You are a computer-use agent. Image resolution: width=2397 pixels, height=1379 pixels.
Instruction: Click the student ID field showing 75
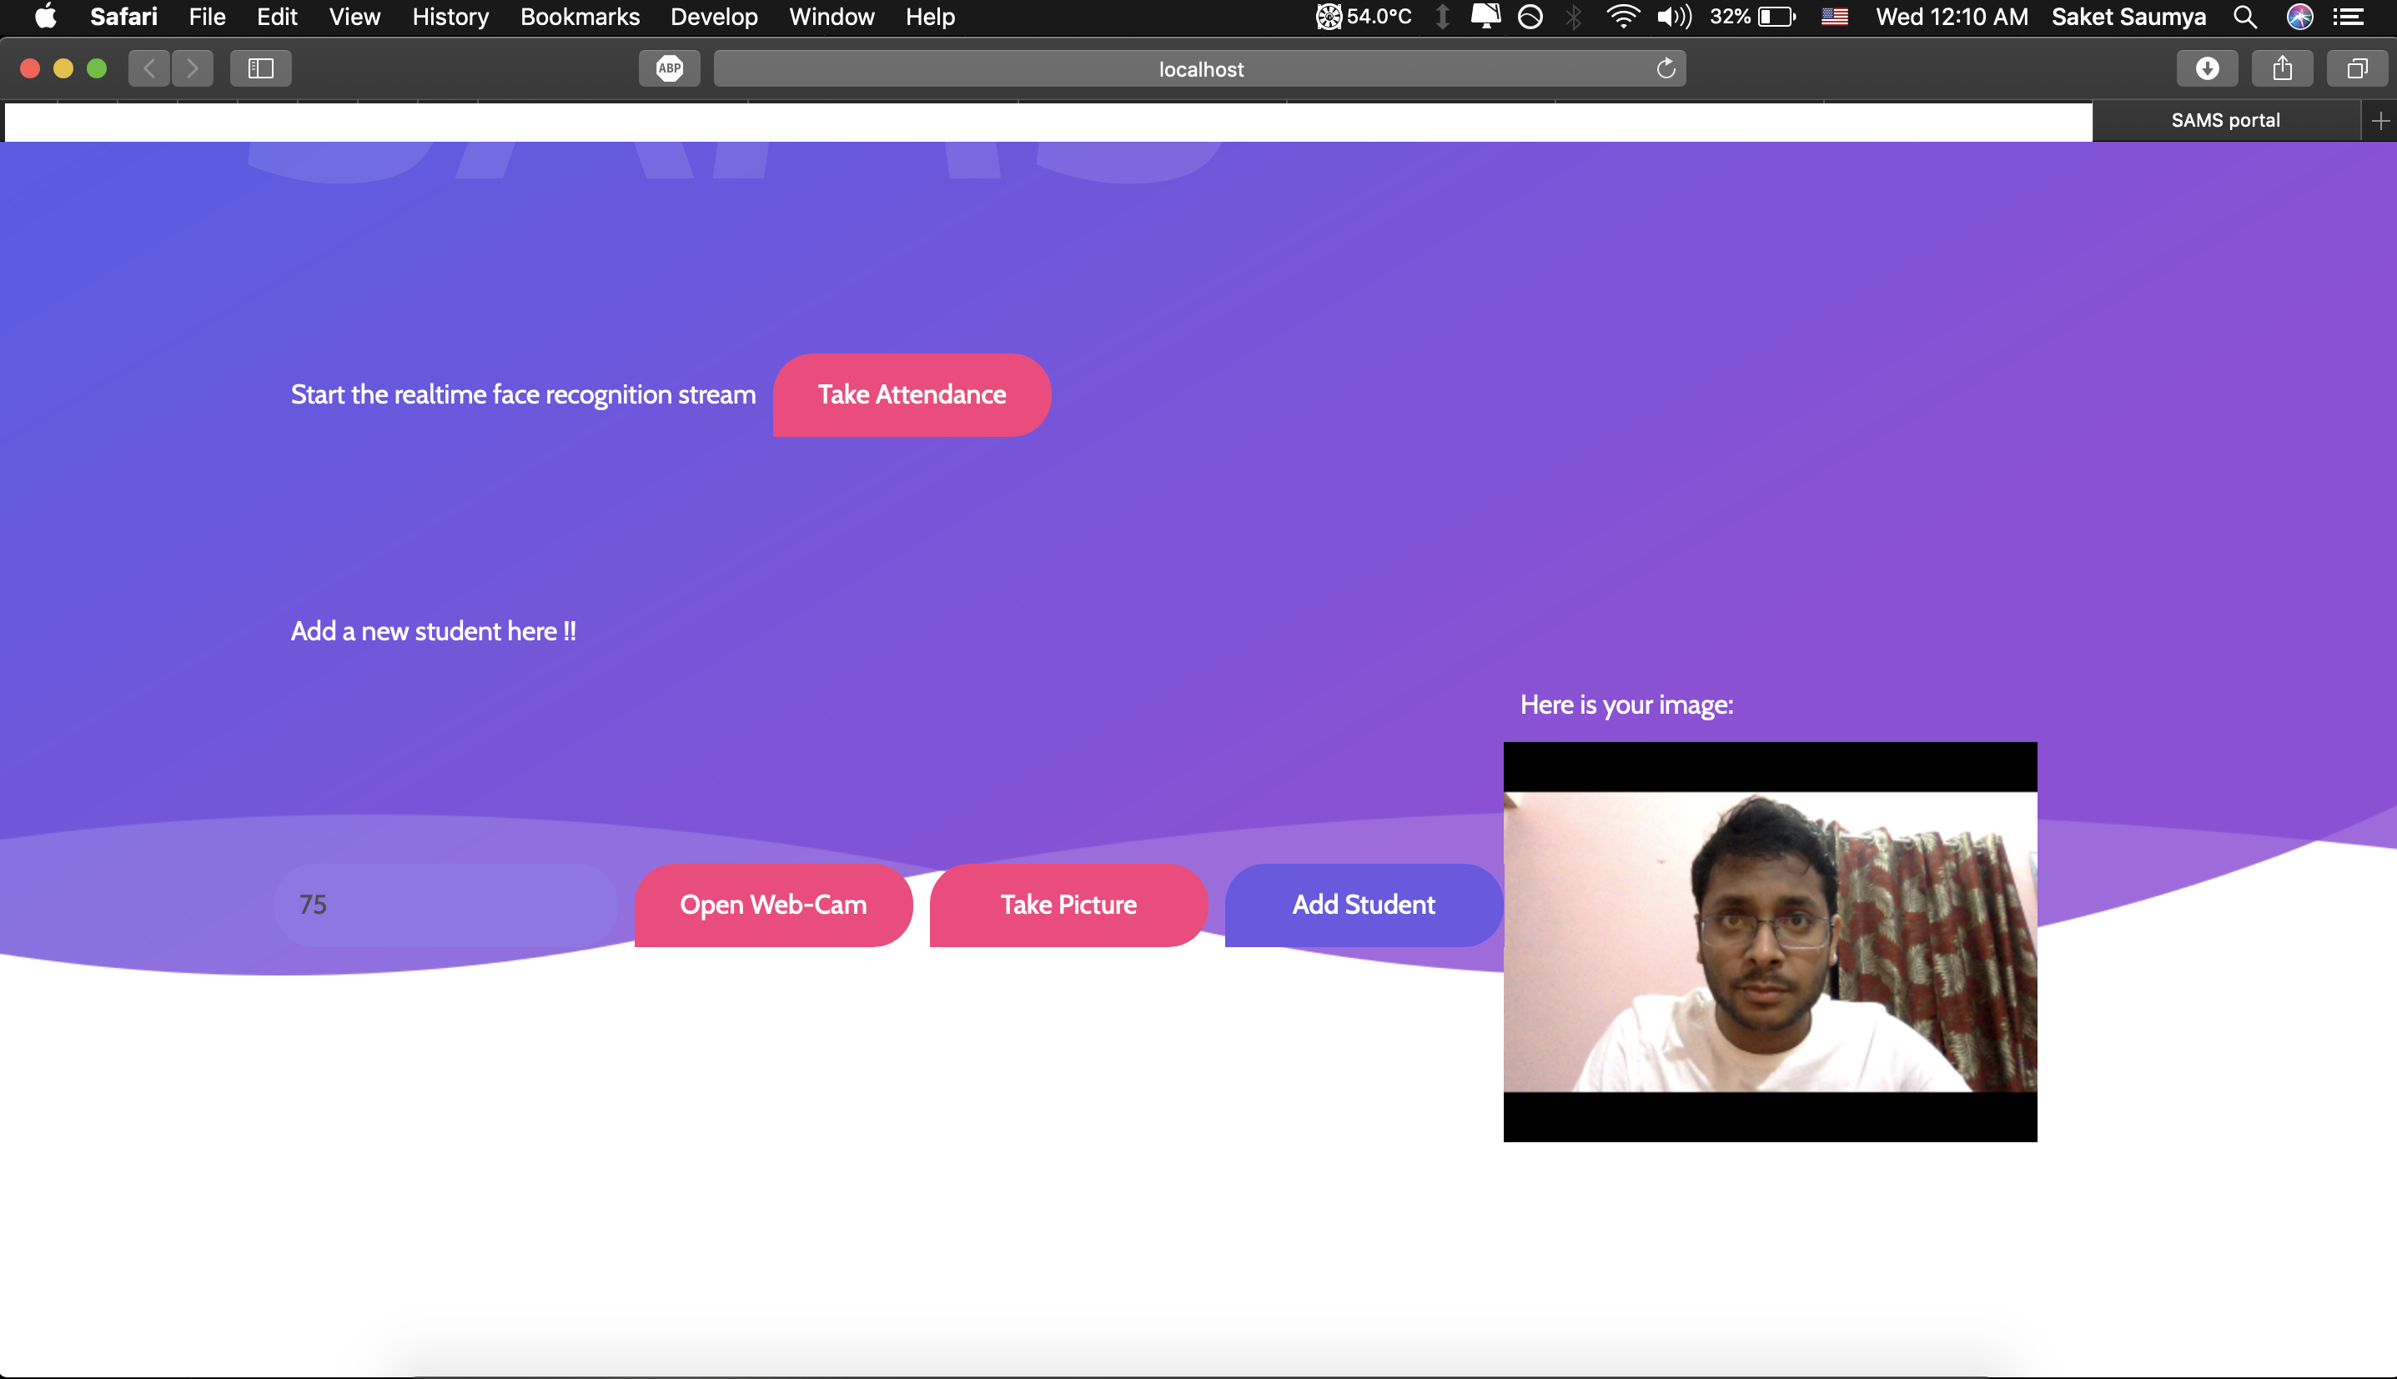(445, 905)
